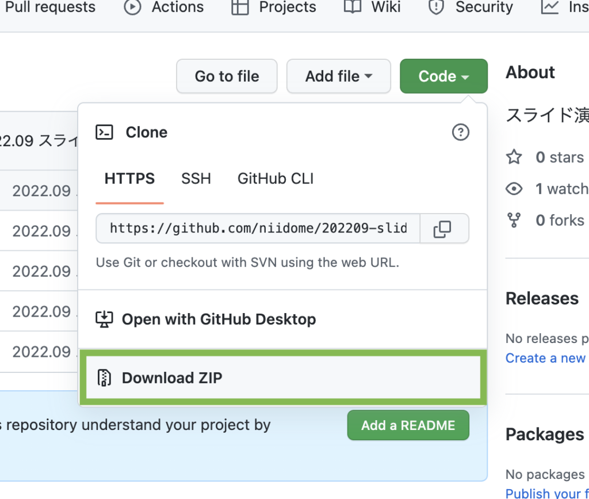Click the Create a new release link
The width and height of the screenshot is (589, 499).
coord(545,358)
